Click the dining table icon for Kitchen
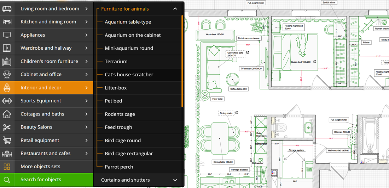 7,22
